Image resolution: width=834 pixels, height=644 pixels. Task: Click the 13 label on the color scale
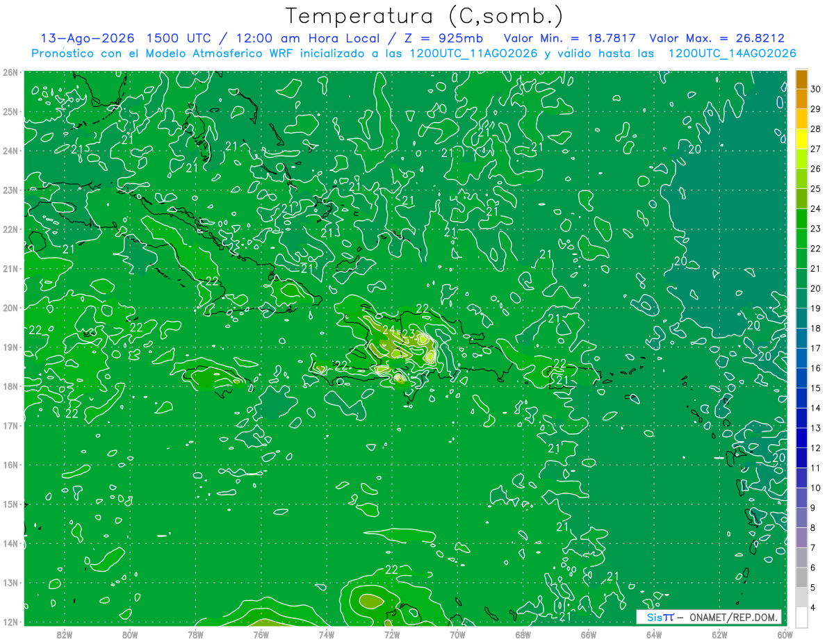[x=816, y=428]
